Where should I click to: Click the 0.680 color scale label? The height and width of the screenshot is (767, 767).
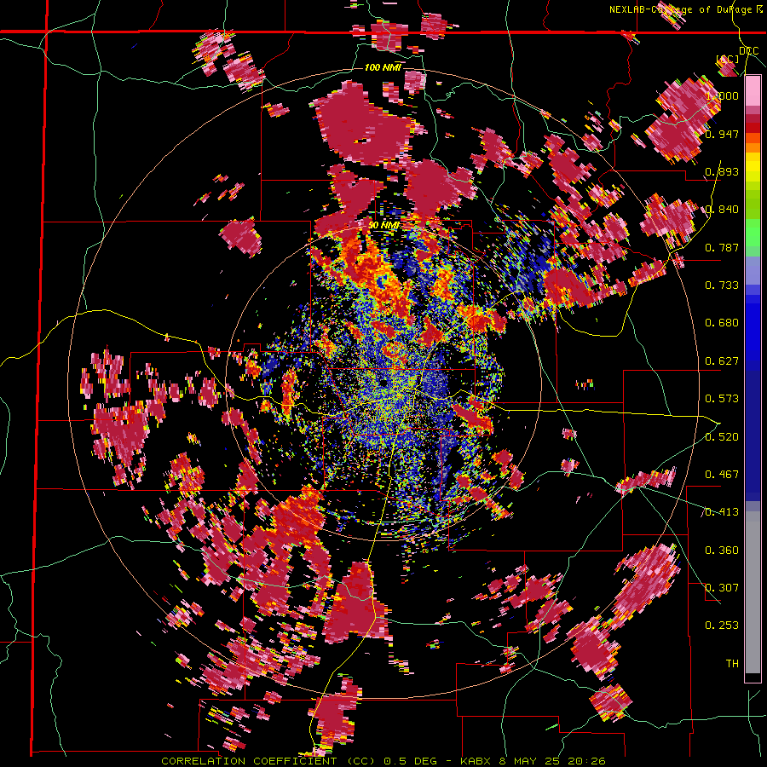(x=722, y=323)
